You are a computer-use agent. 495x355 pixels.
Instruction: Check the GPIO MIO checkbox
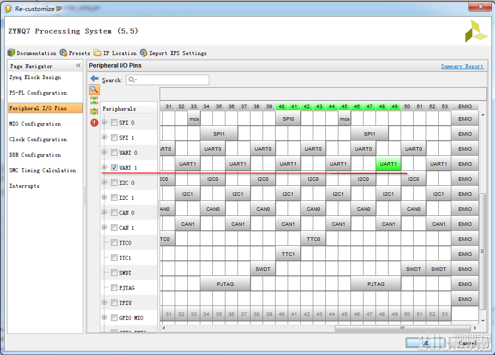114,318
